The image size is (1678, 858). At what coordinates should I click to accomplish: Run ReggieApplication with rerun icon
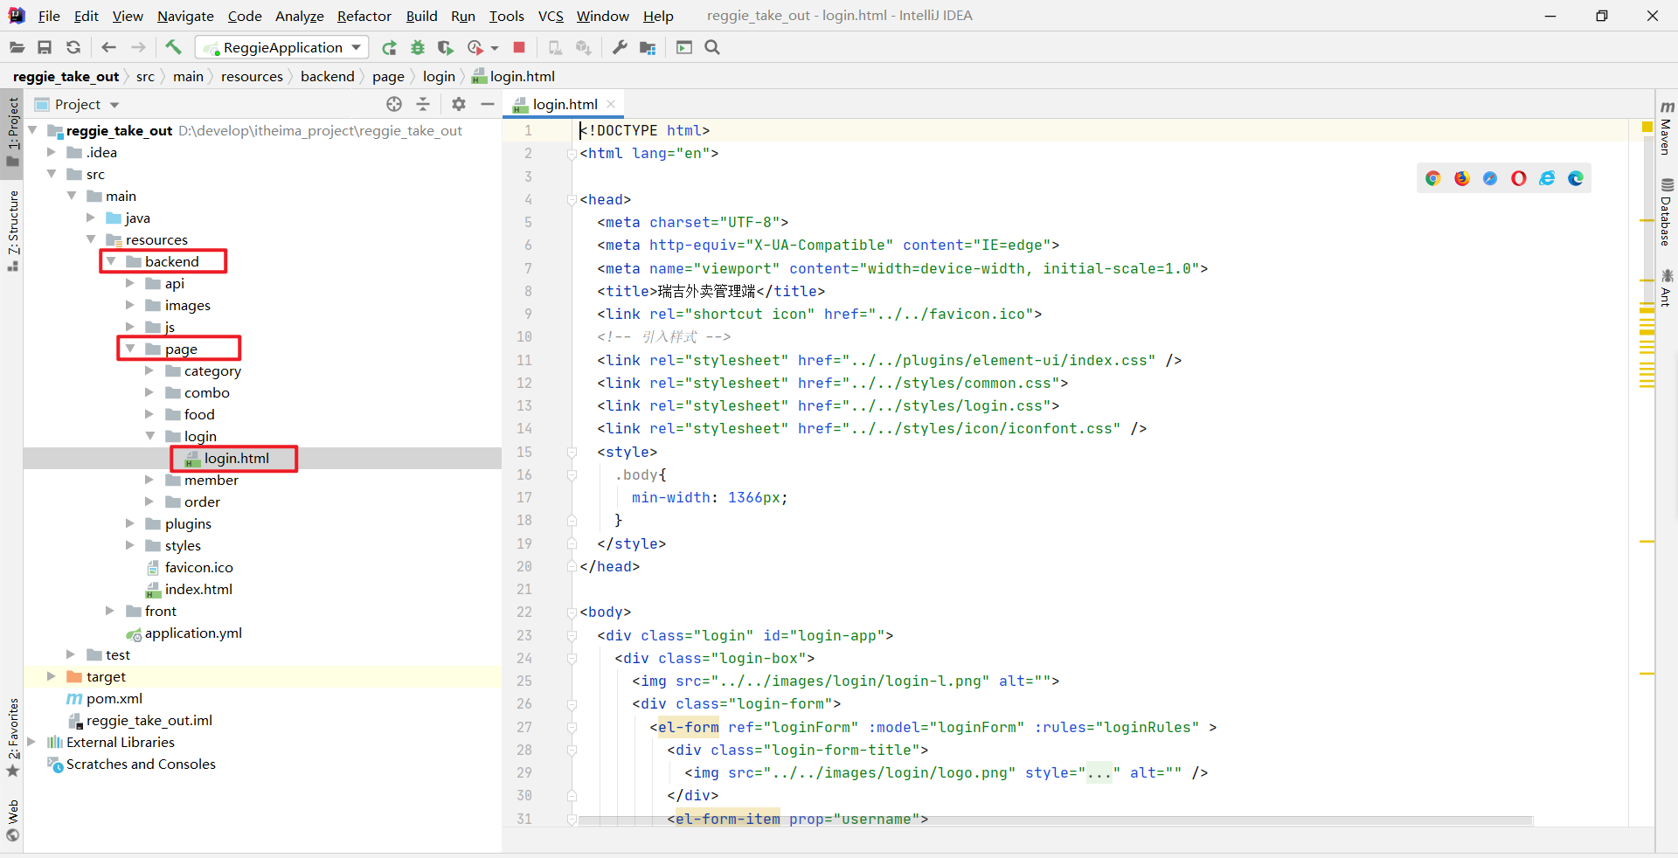click(390, 47)
